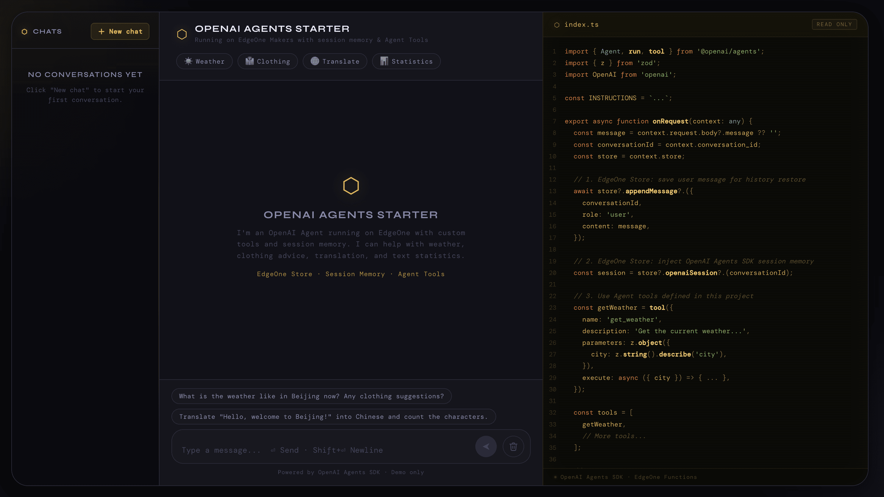This screenshot has height=497, width=884.
Task: Click the subtitle Running on EdgeOne Makers
Action: [x=312, y=40]
